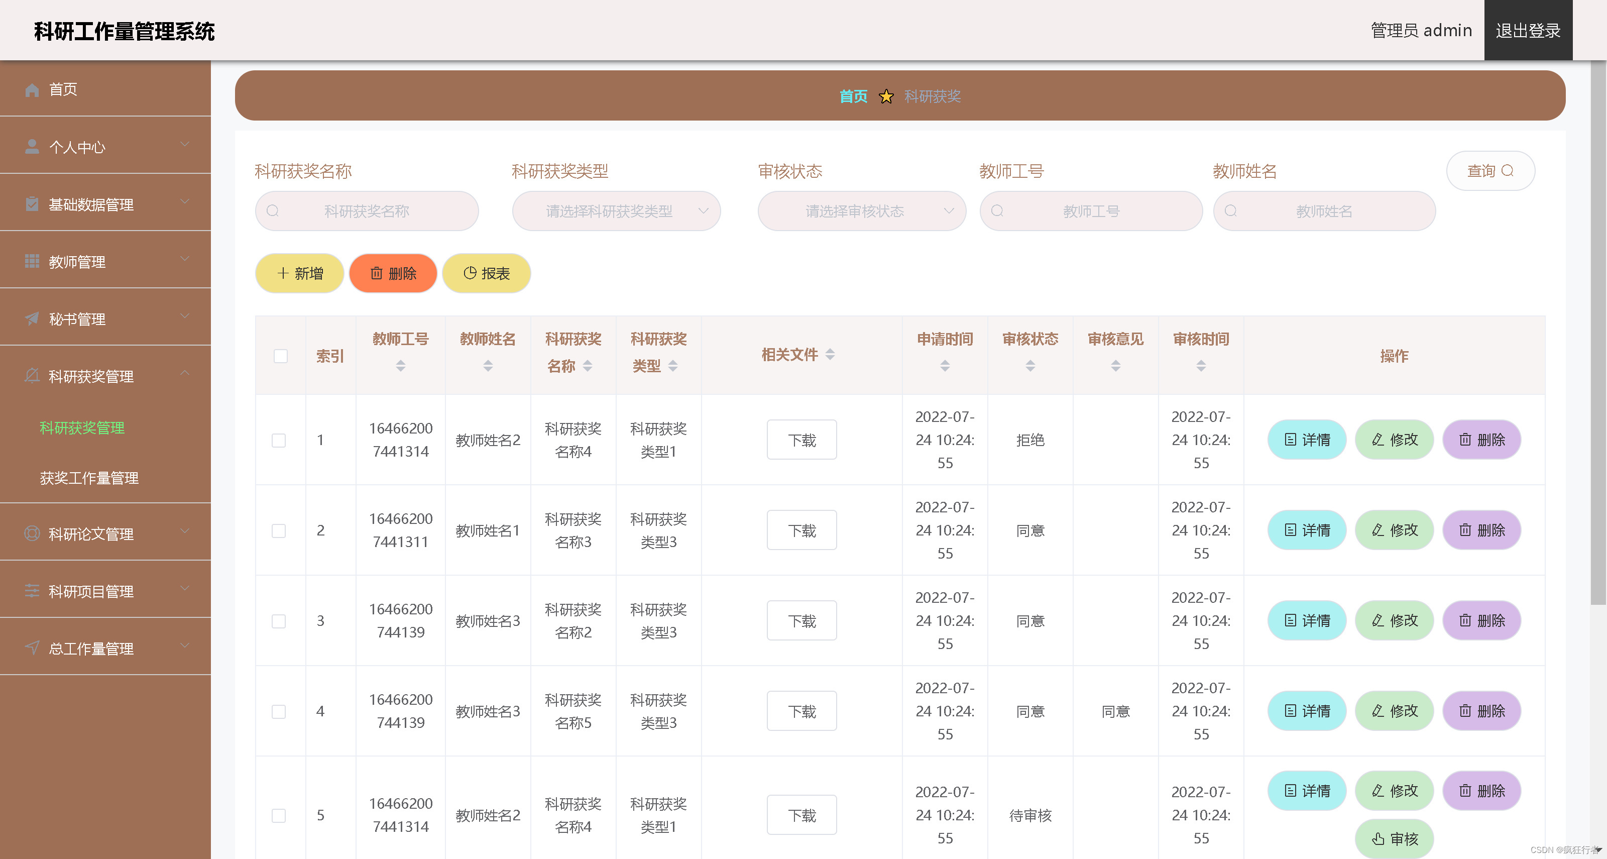1607x859 pixels.
Task: Open 获奖工作量管理 submenu item
Action: [89, 478]
